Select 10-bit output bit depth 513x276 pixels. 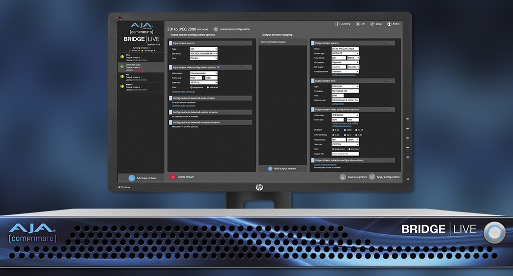pos(345,130)
